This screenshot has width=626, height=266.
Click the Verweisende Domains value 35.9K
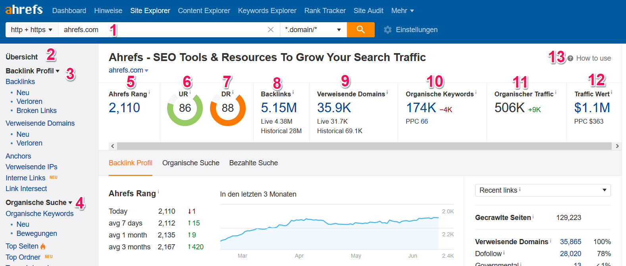point(334,108)
